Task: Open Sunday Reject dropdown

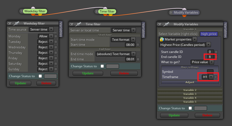Action: pyautogui.click(x=51, y=69)
